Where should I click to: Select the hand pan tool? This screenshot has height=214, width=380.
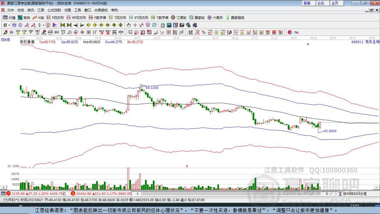point(129,25)
